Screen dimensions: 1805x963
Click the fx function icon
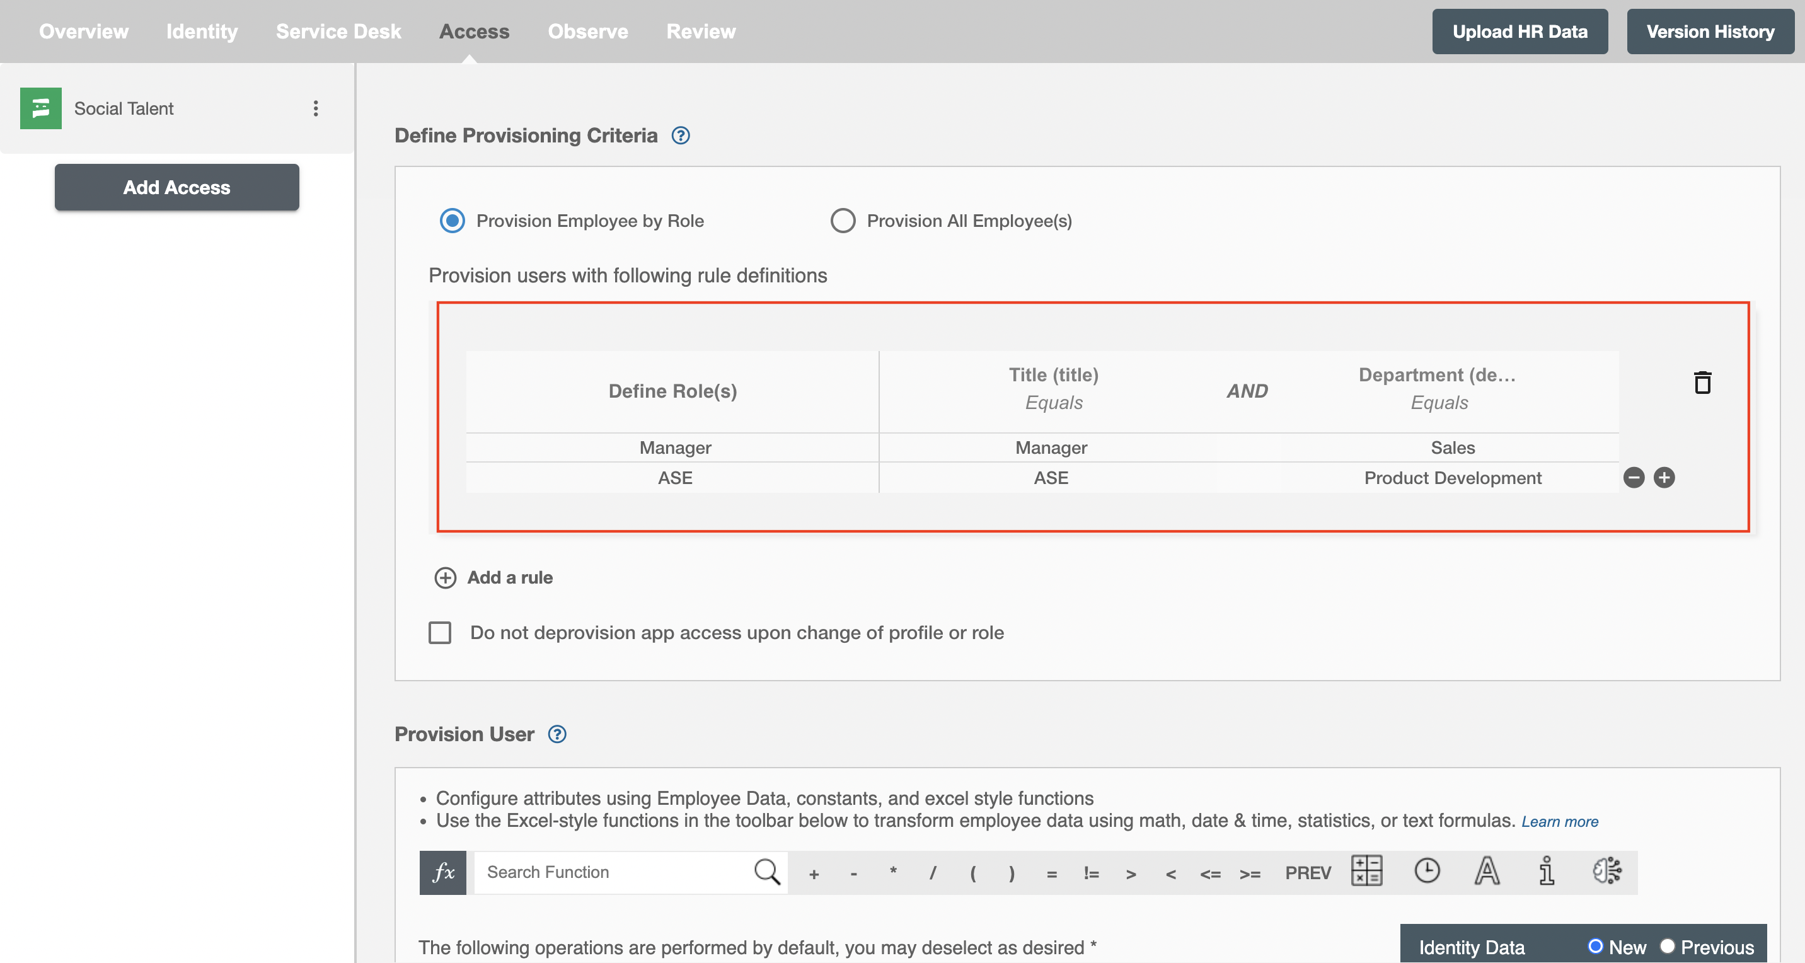443,872
